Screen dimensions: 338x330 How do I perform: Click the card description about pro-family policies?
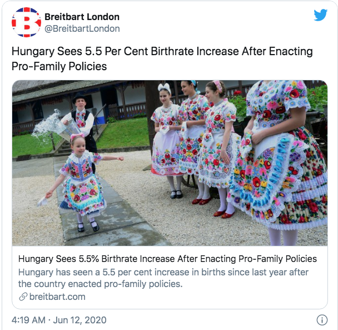coord(163,278)
